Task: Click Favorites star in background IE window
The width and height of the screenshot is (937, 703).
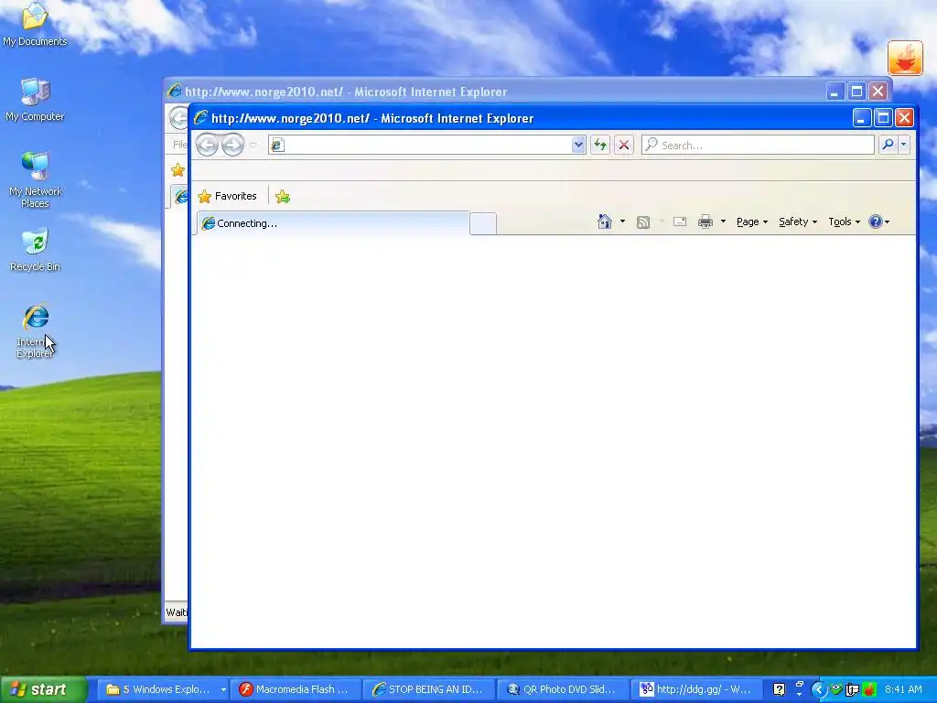Action: coord(178,170)
